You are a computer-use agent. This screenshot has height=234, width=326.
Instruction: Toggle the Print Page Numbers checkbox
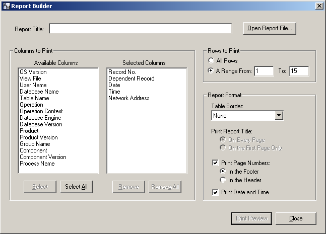point(215,163)
